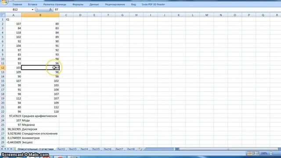The image size is (281, 158).
Task: Click the Дисперсия label cell
Action: (x=40, y=129)
